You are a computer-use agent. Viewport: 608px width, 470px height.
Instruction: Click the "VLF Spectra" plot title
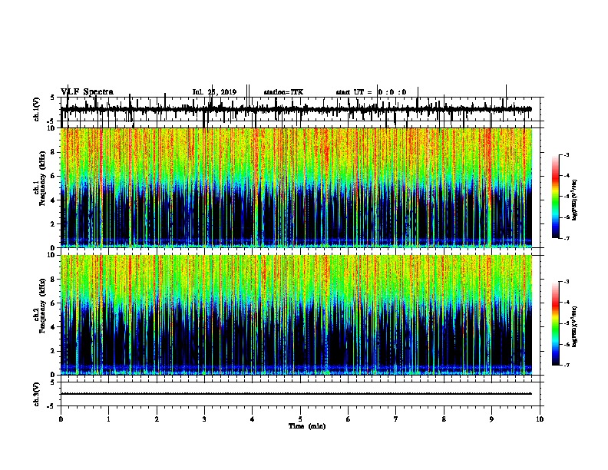click(87, 92)
